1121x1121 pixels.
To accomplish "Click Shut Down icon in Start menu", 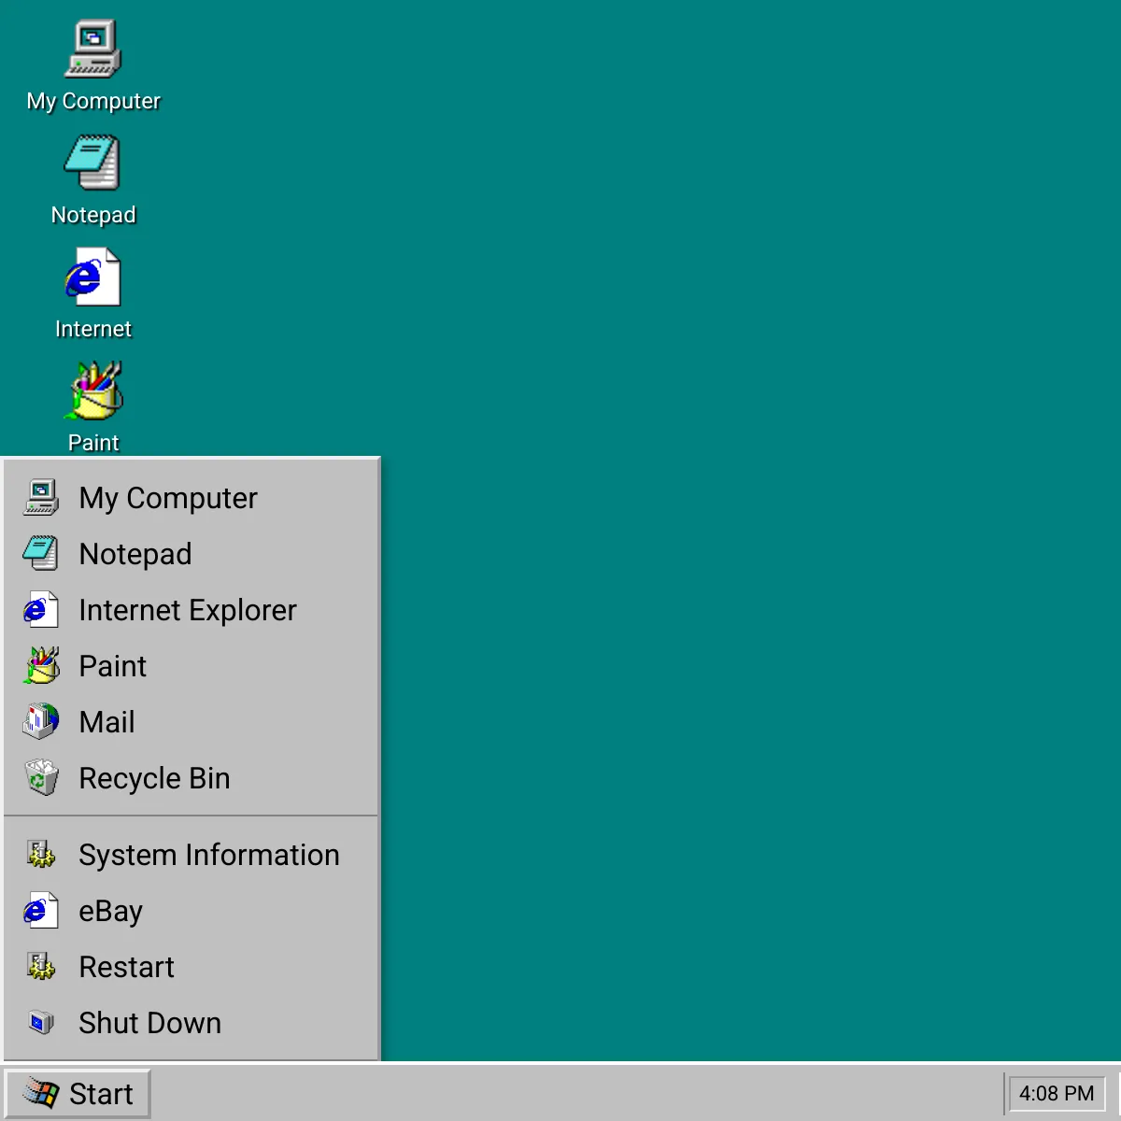I will [x=41, y=1023].
